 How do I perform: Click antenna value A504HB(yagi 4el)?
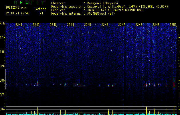[x=101, y=14]
